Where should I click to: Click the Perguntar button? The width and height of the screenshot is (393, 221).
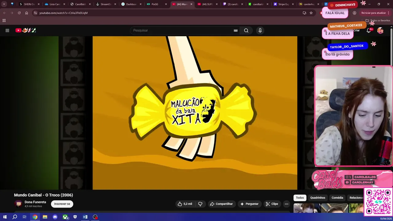(x=249, y=204)
